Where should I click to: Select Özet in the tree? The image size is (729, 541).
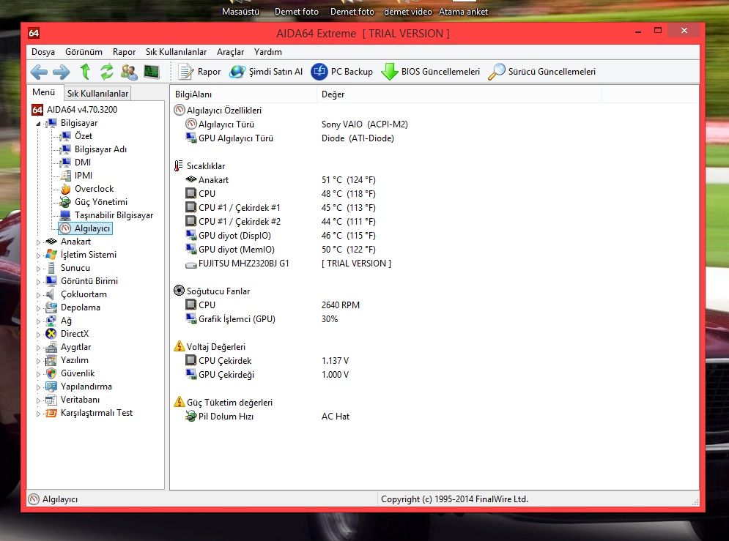click(84, 136)
